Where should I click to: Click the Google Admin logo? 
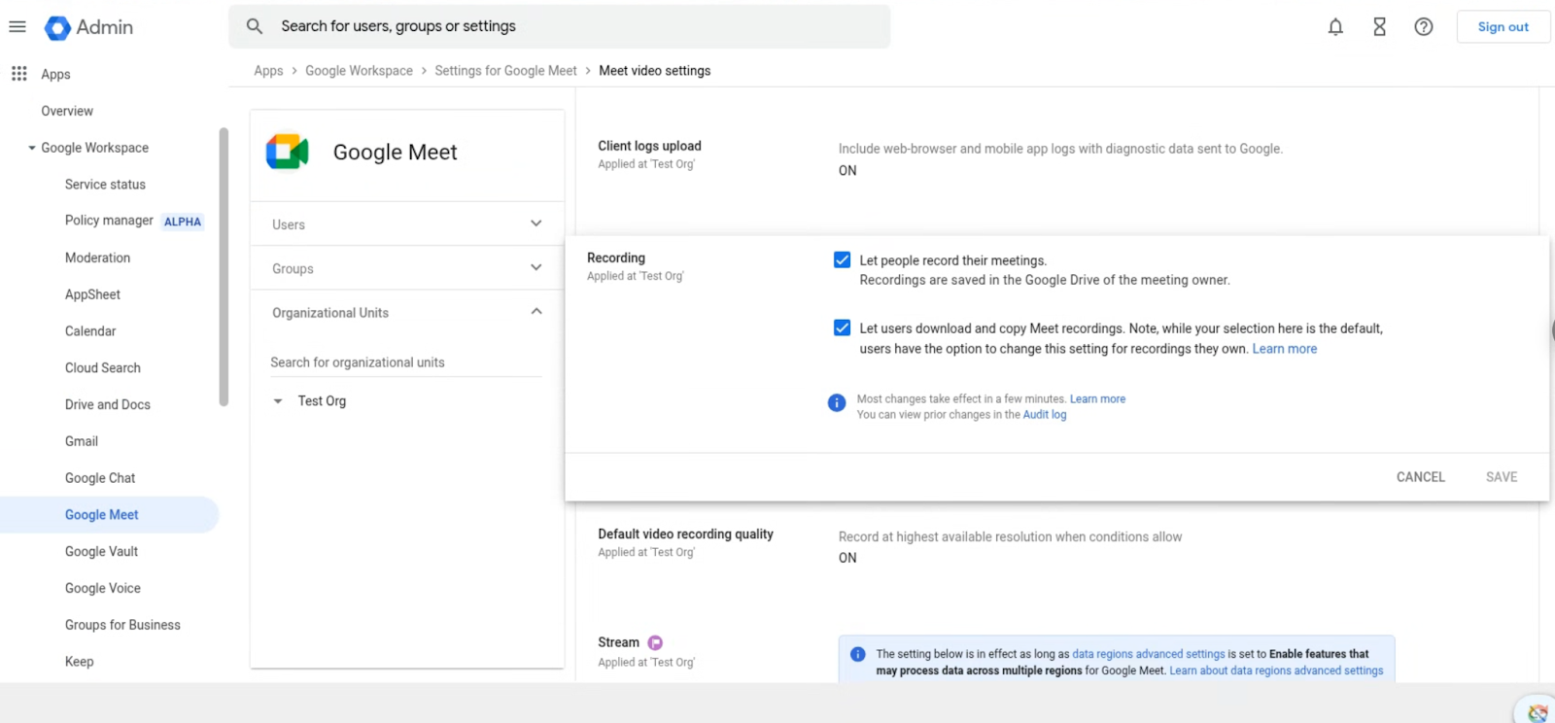coord(58,28)
